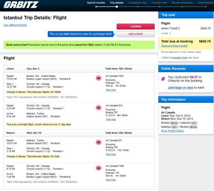Click the Orbucks rewards icon
214x191 pixels.
[163, 79]
